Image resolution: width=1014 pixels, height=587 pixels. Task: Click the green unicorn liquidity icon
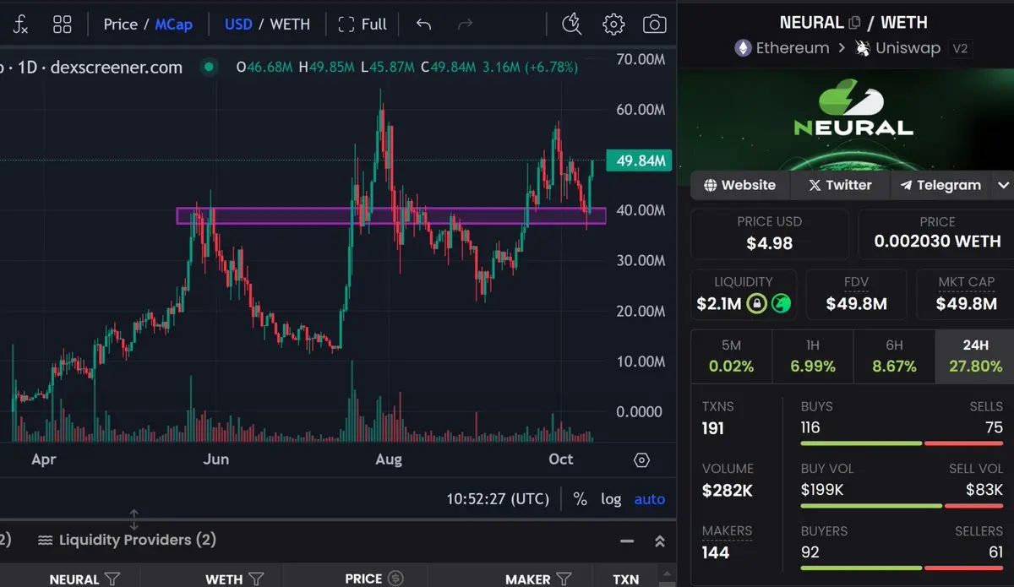(x=782, y=304)
